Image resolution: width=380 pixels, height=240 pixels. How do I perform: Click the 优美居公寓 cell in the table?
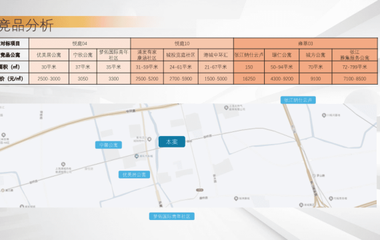click(49, 55)
